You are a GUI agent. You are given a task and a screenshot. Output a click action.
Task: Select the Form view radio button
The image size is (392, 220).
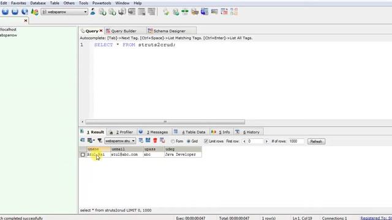(173, 141)
